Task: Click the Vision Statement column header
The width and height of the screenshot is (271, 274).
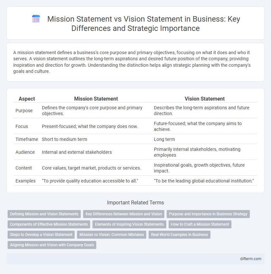Action: pyautogui.click(x=205, y=99)
